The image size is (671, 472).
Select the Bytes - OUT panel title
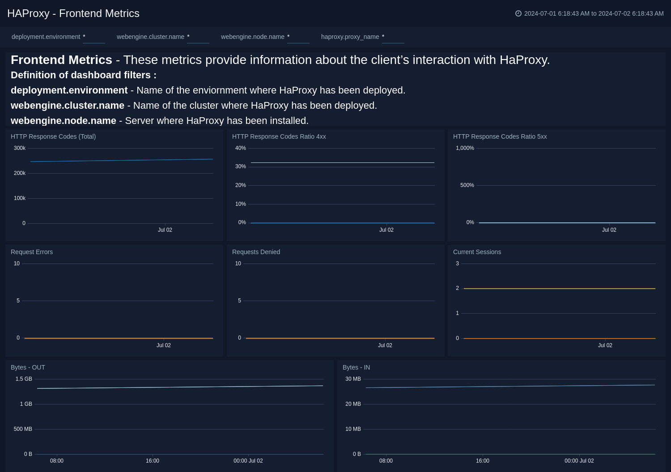coord(28,367)
